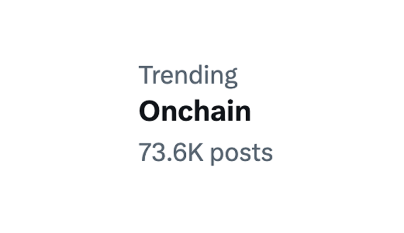Screen dimensions: 404x233
Task: Select the 73.6K posts count
Action: pyautogui.click(x=206, y=153)
